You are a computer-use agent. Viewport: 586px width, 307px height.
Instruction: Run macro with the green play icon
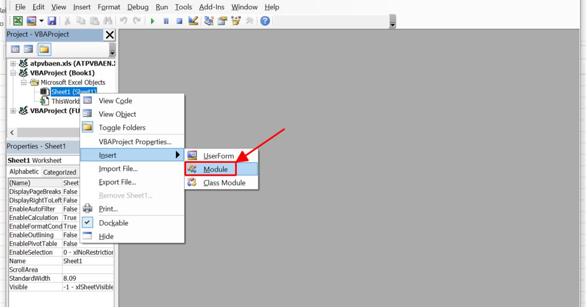(153, 21)
